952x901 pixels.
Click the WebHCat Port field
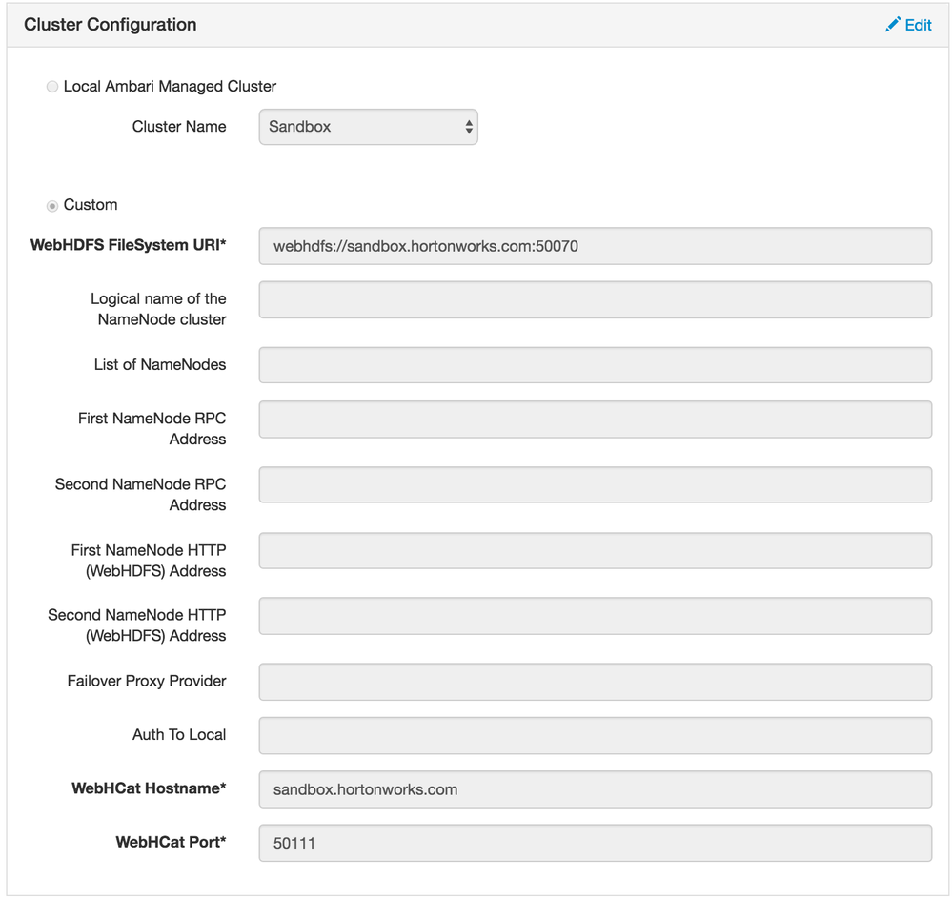(595, 843)
